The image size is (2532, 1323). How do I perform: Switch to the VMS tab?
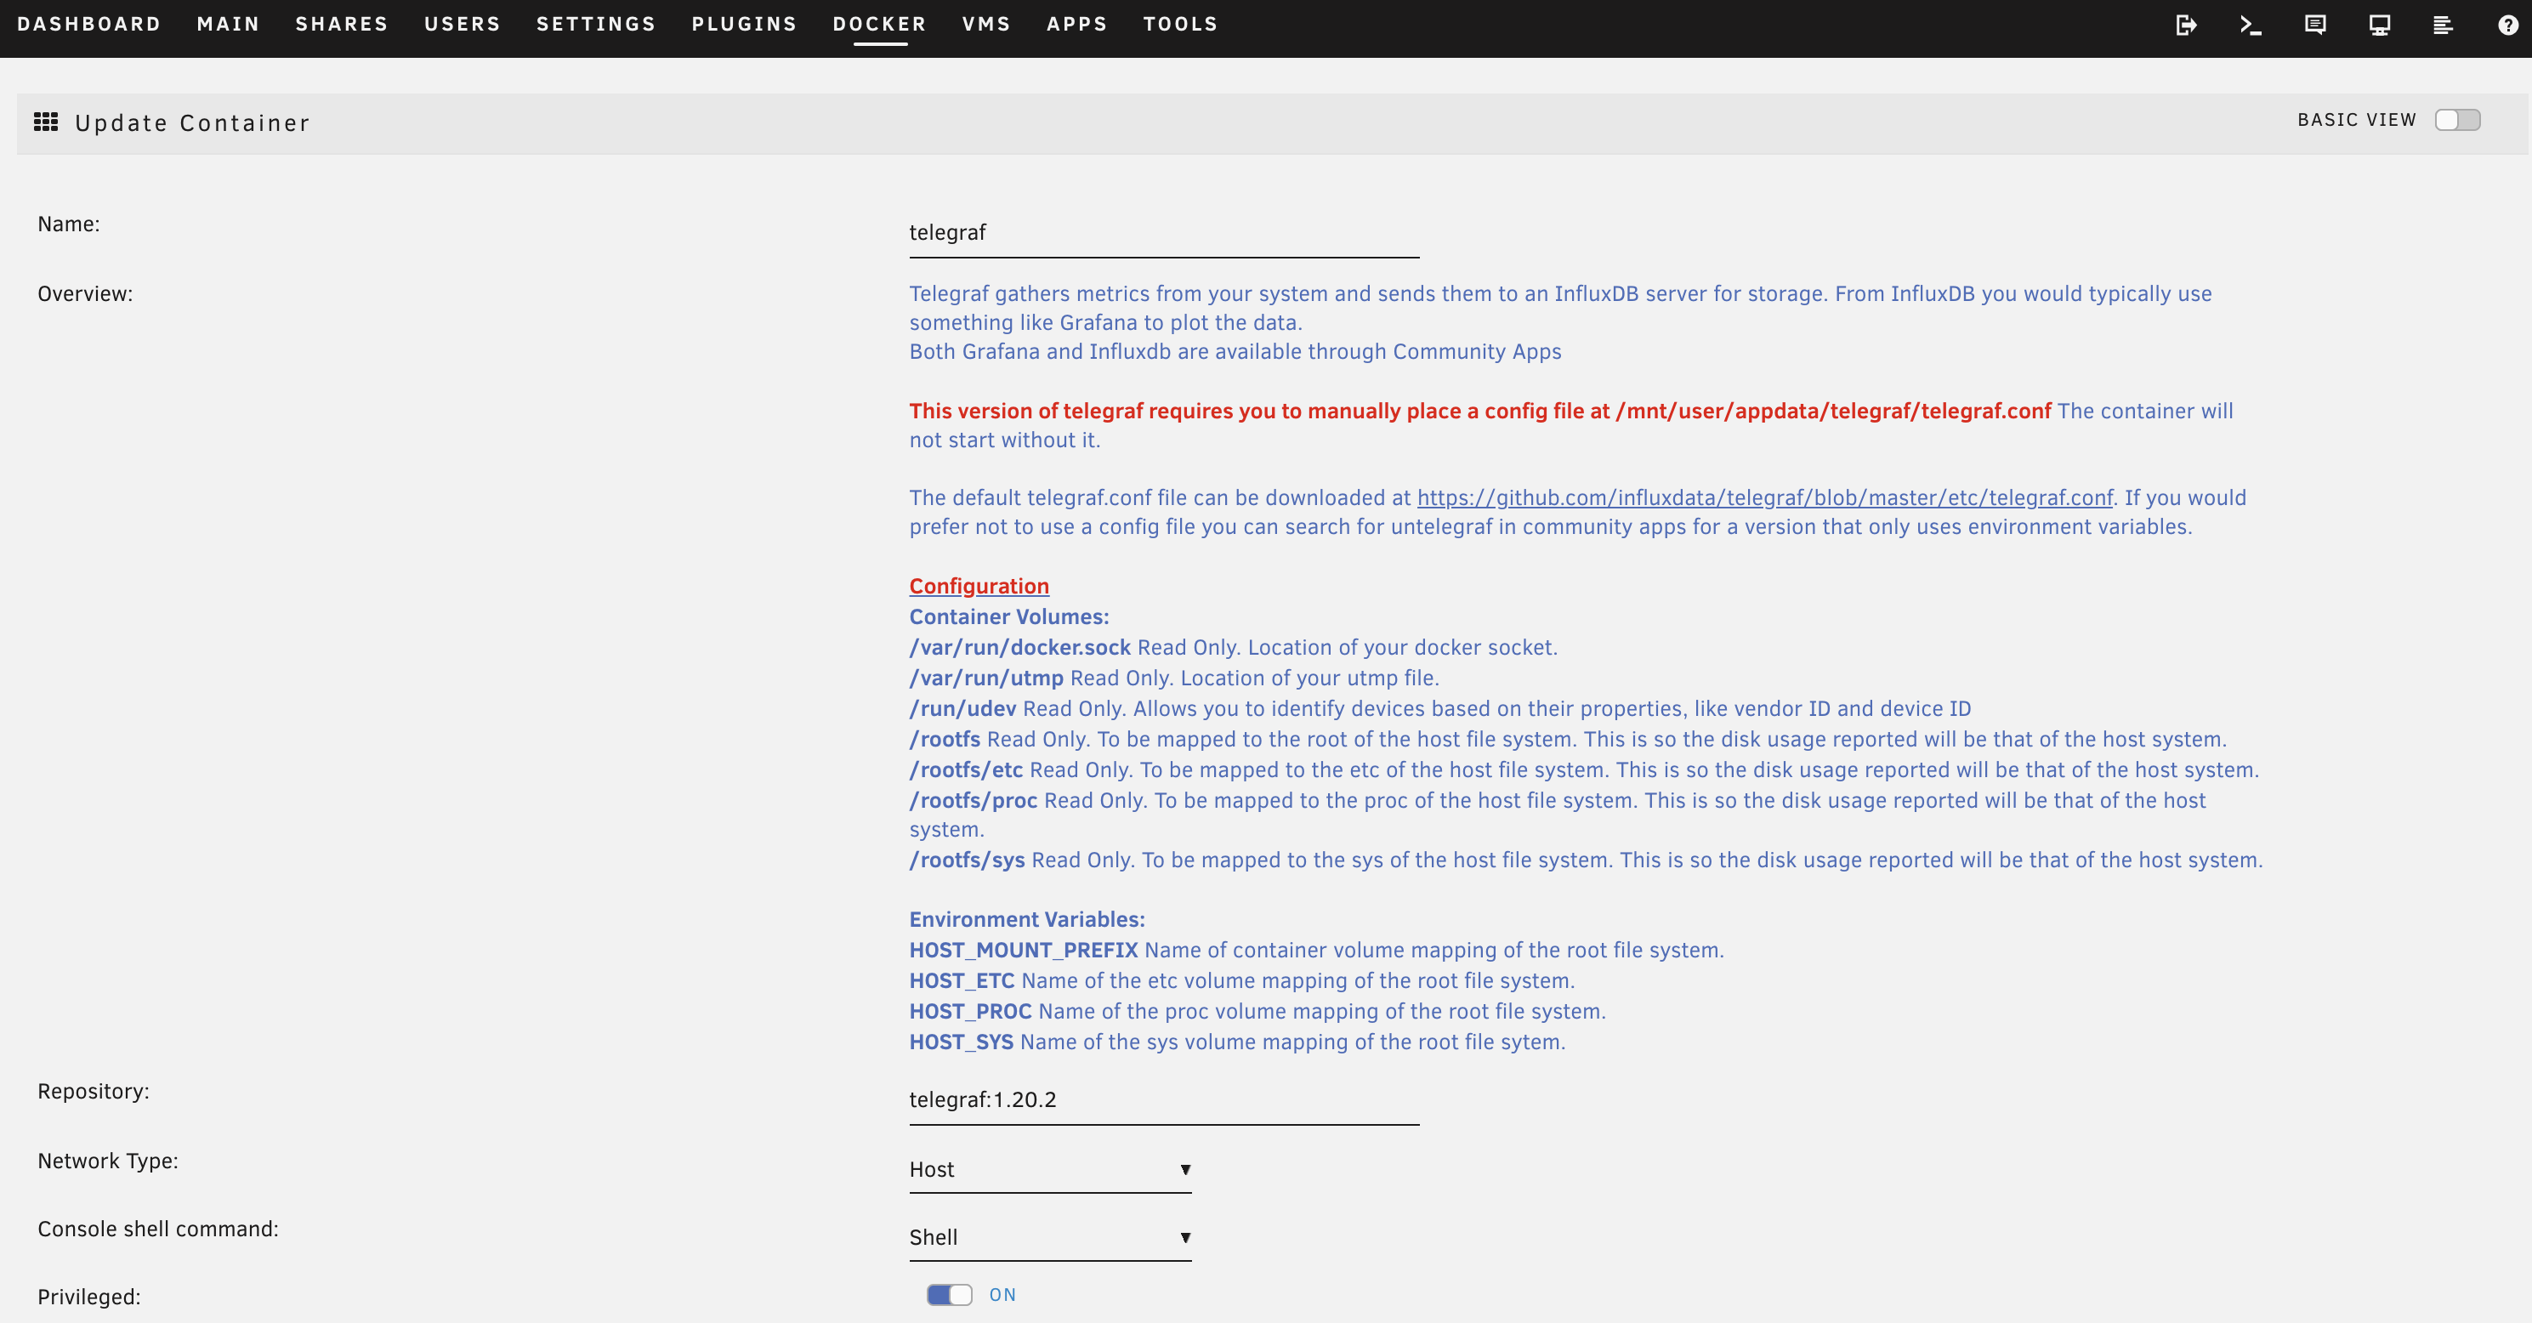coord(986,24)
